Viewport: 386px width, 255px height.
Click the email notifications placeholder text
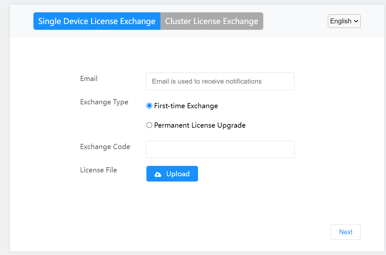[x=207, y=81]
